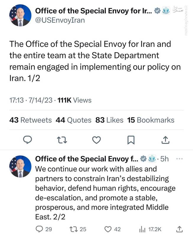Click the reply icon under main tweet
Viewport: 193px width, 236px height.
27,140
